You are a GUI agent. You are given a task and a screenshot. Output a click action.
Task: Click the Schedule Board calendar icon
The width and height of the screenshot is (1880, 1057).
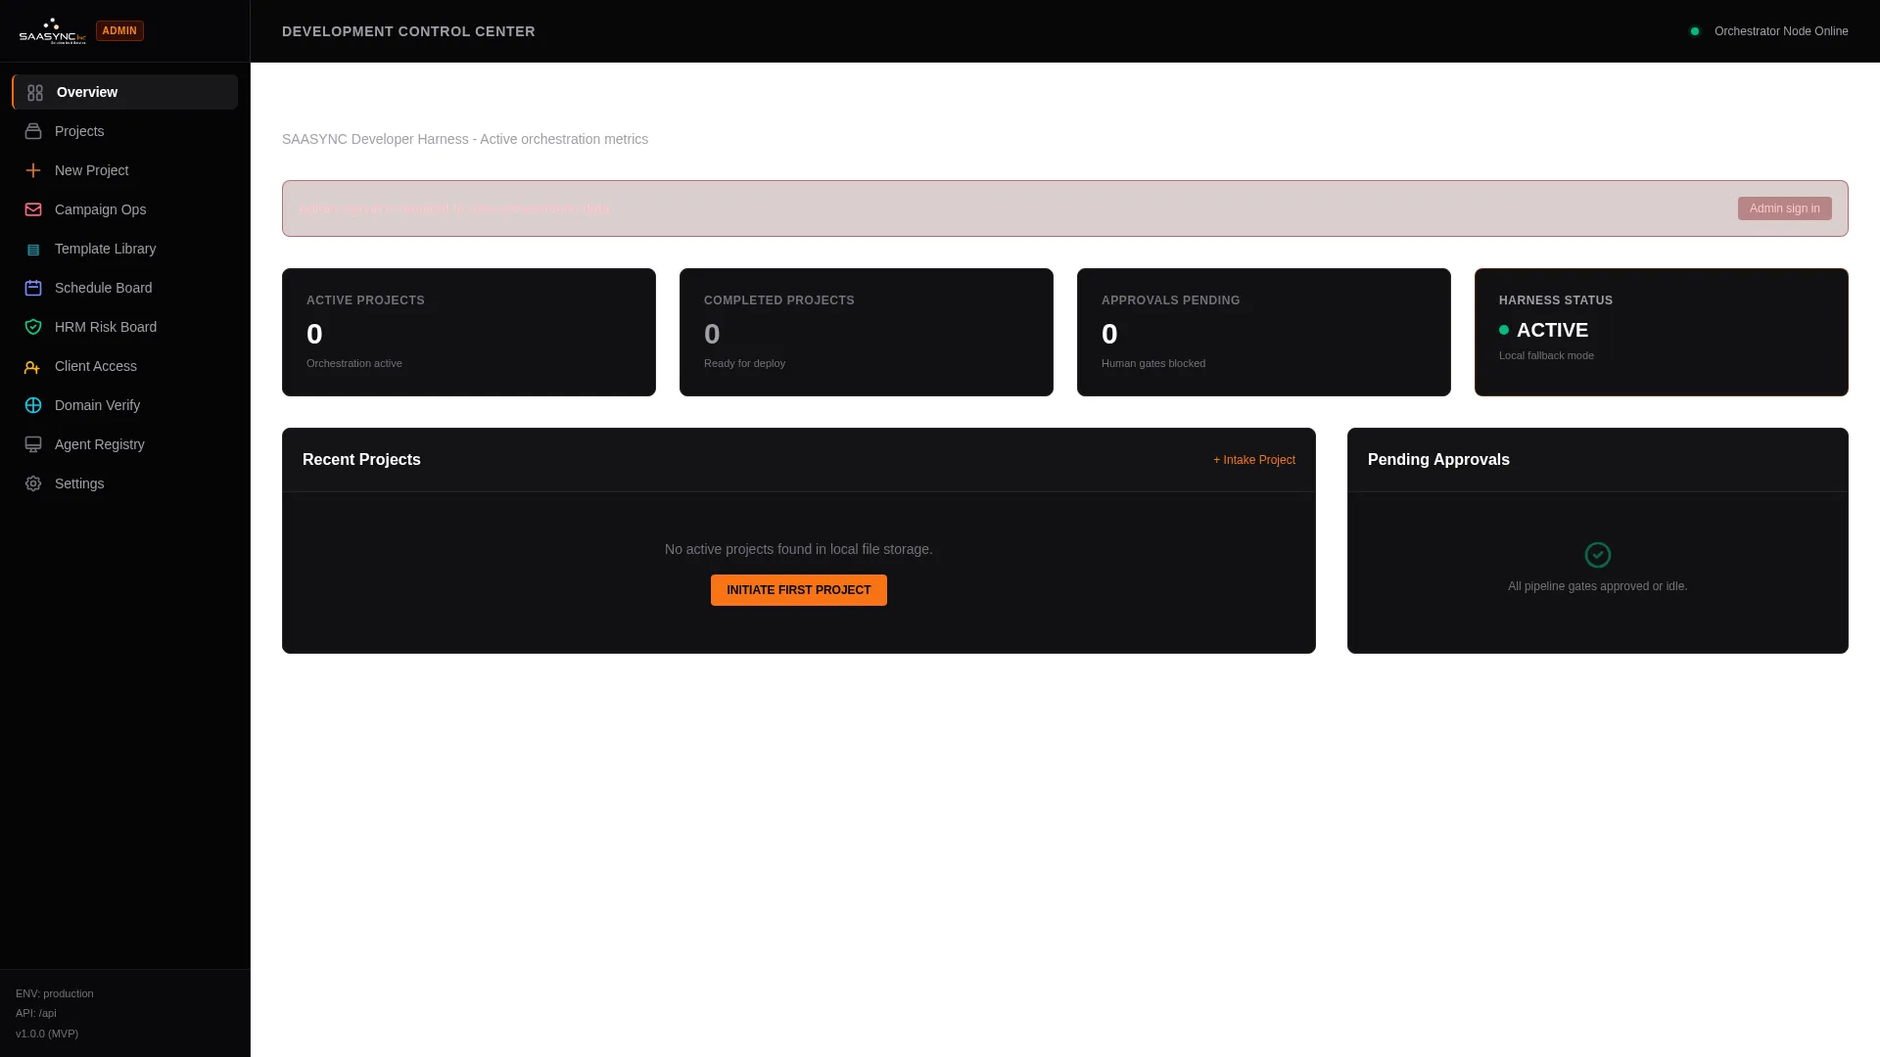tap(33, 288)
